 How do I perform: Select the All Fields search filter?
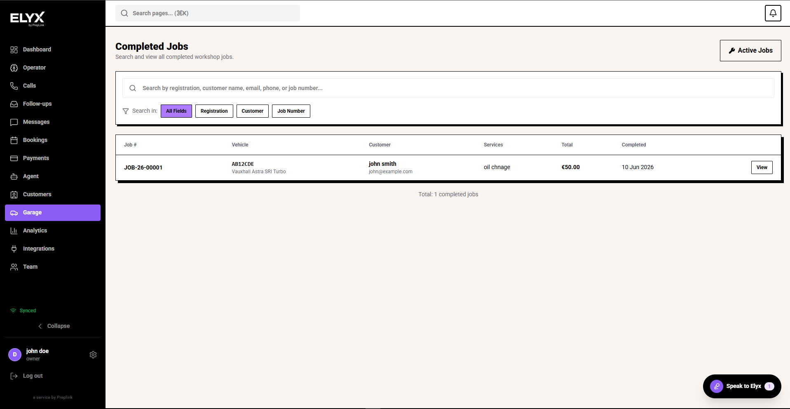176,111
